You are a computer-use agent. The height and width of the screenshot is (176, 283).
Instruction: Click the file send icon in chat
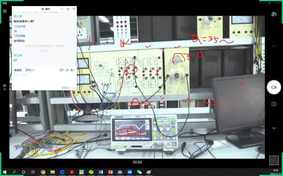[61, 70]
